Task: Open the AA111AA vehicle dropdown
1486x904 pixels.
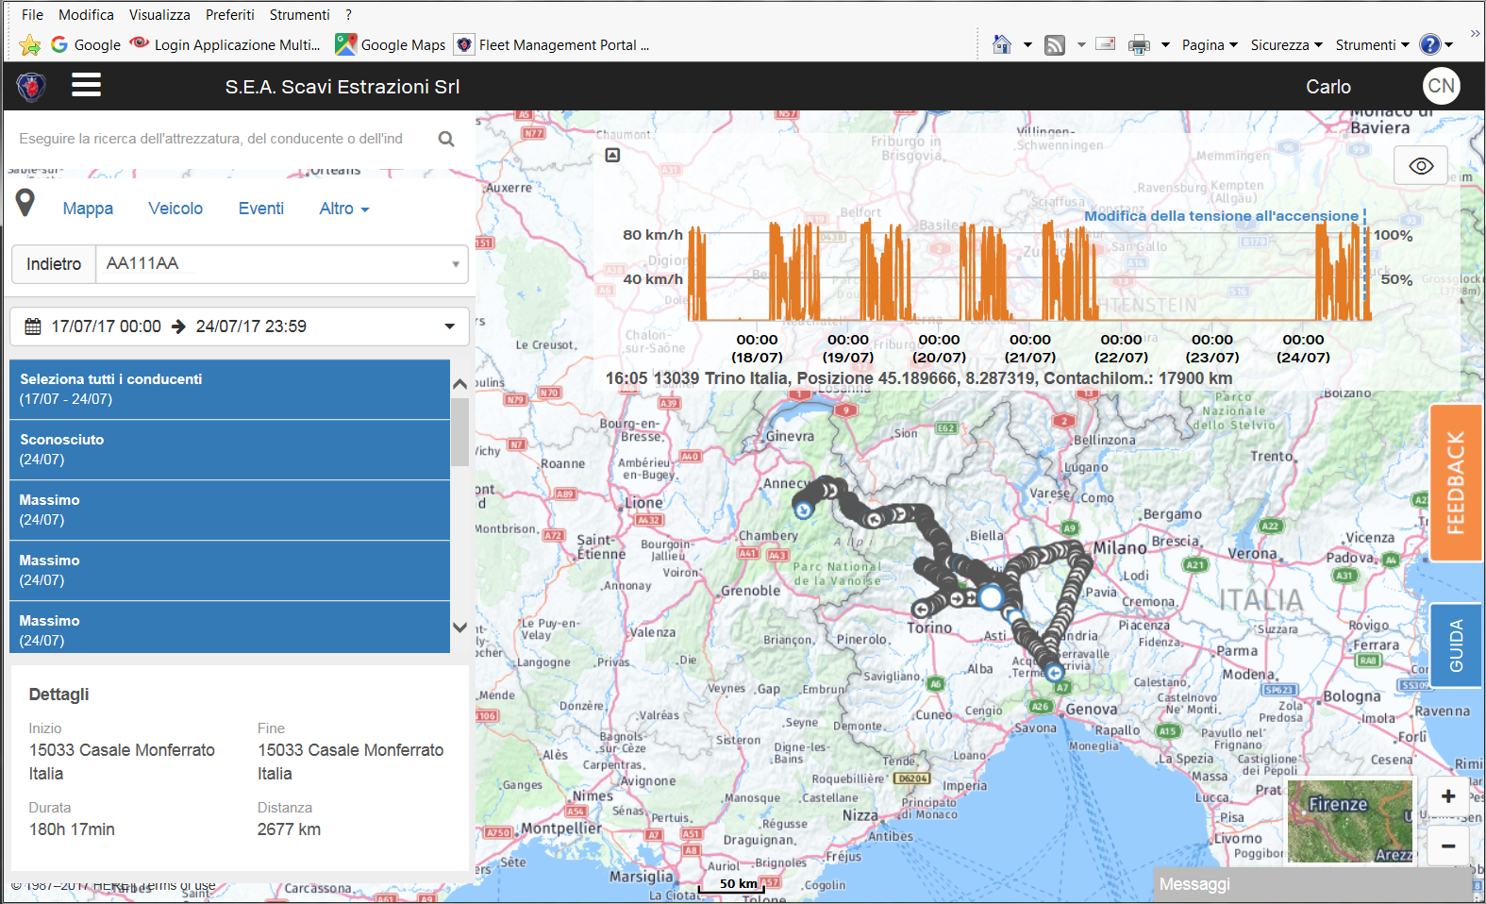Action: point(282,264)
